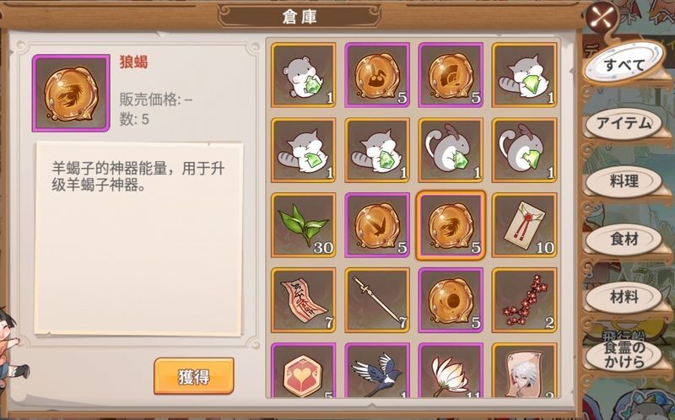Close the 倉庫 window
This screenshot has width=675, height=420.
pos(603,18)
